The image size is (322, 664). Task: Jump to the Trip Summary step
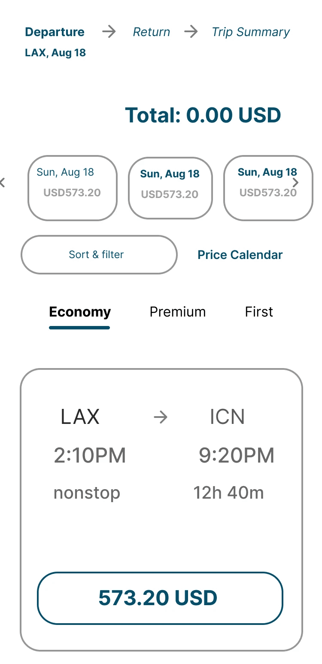tap(251, 32)
